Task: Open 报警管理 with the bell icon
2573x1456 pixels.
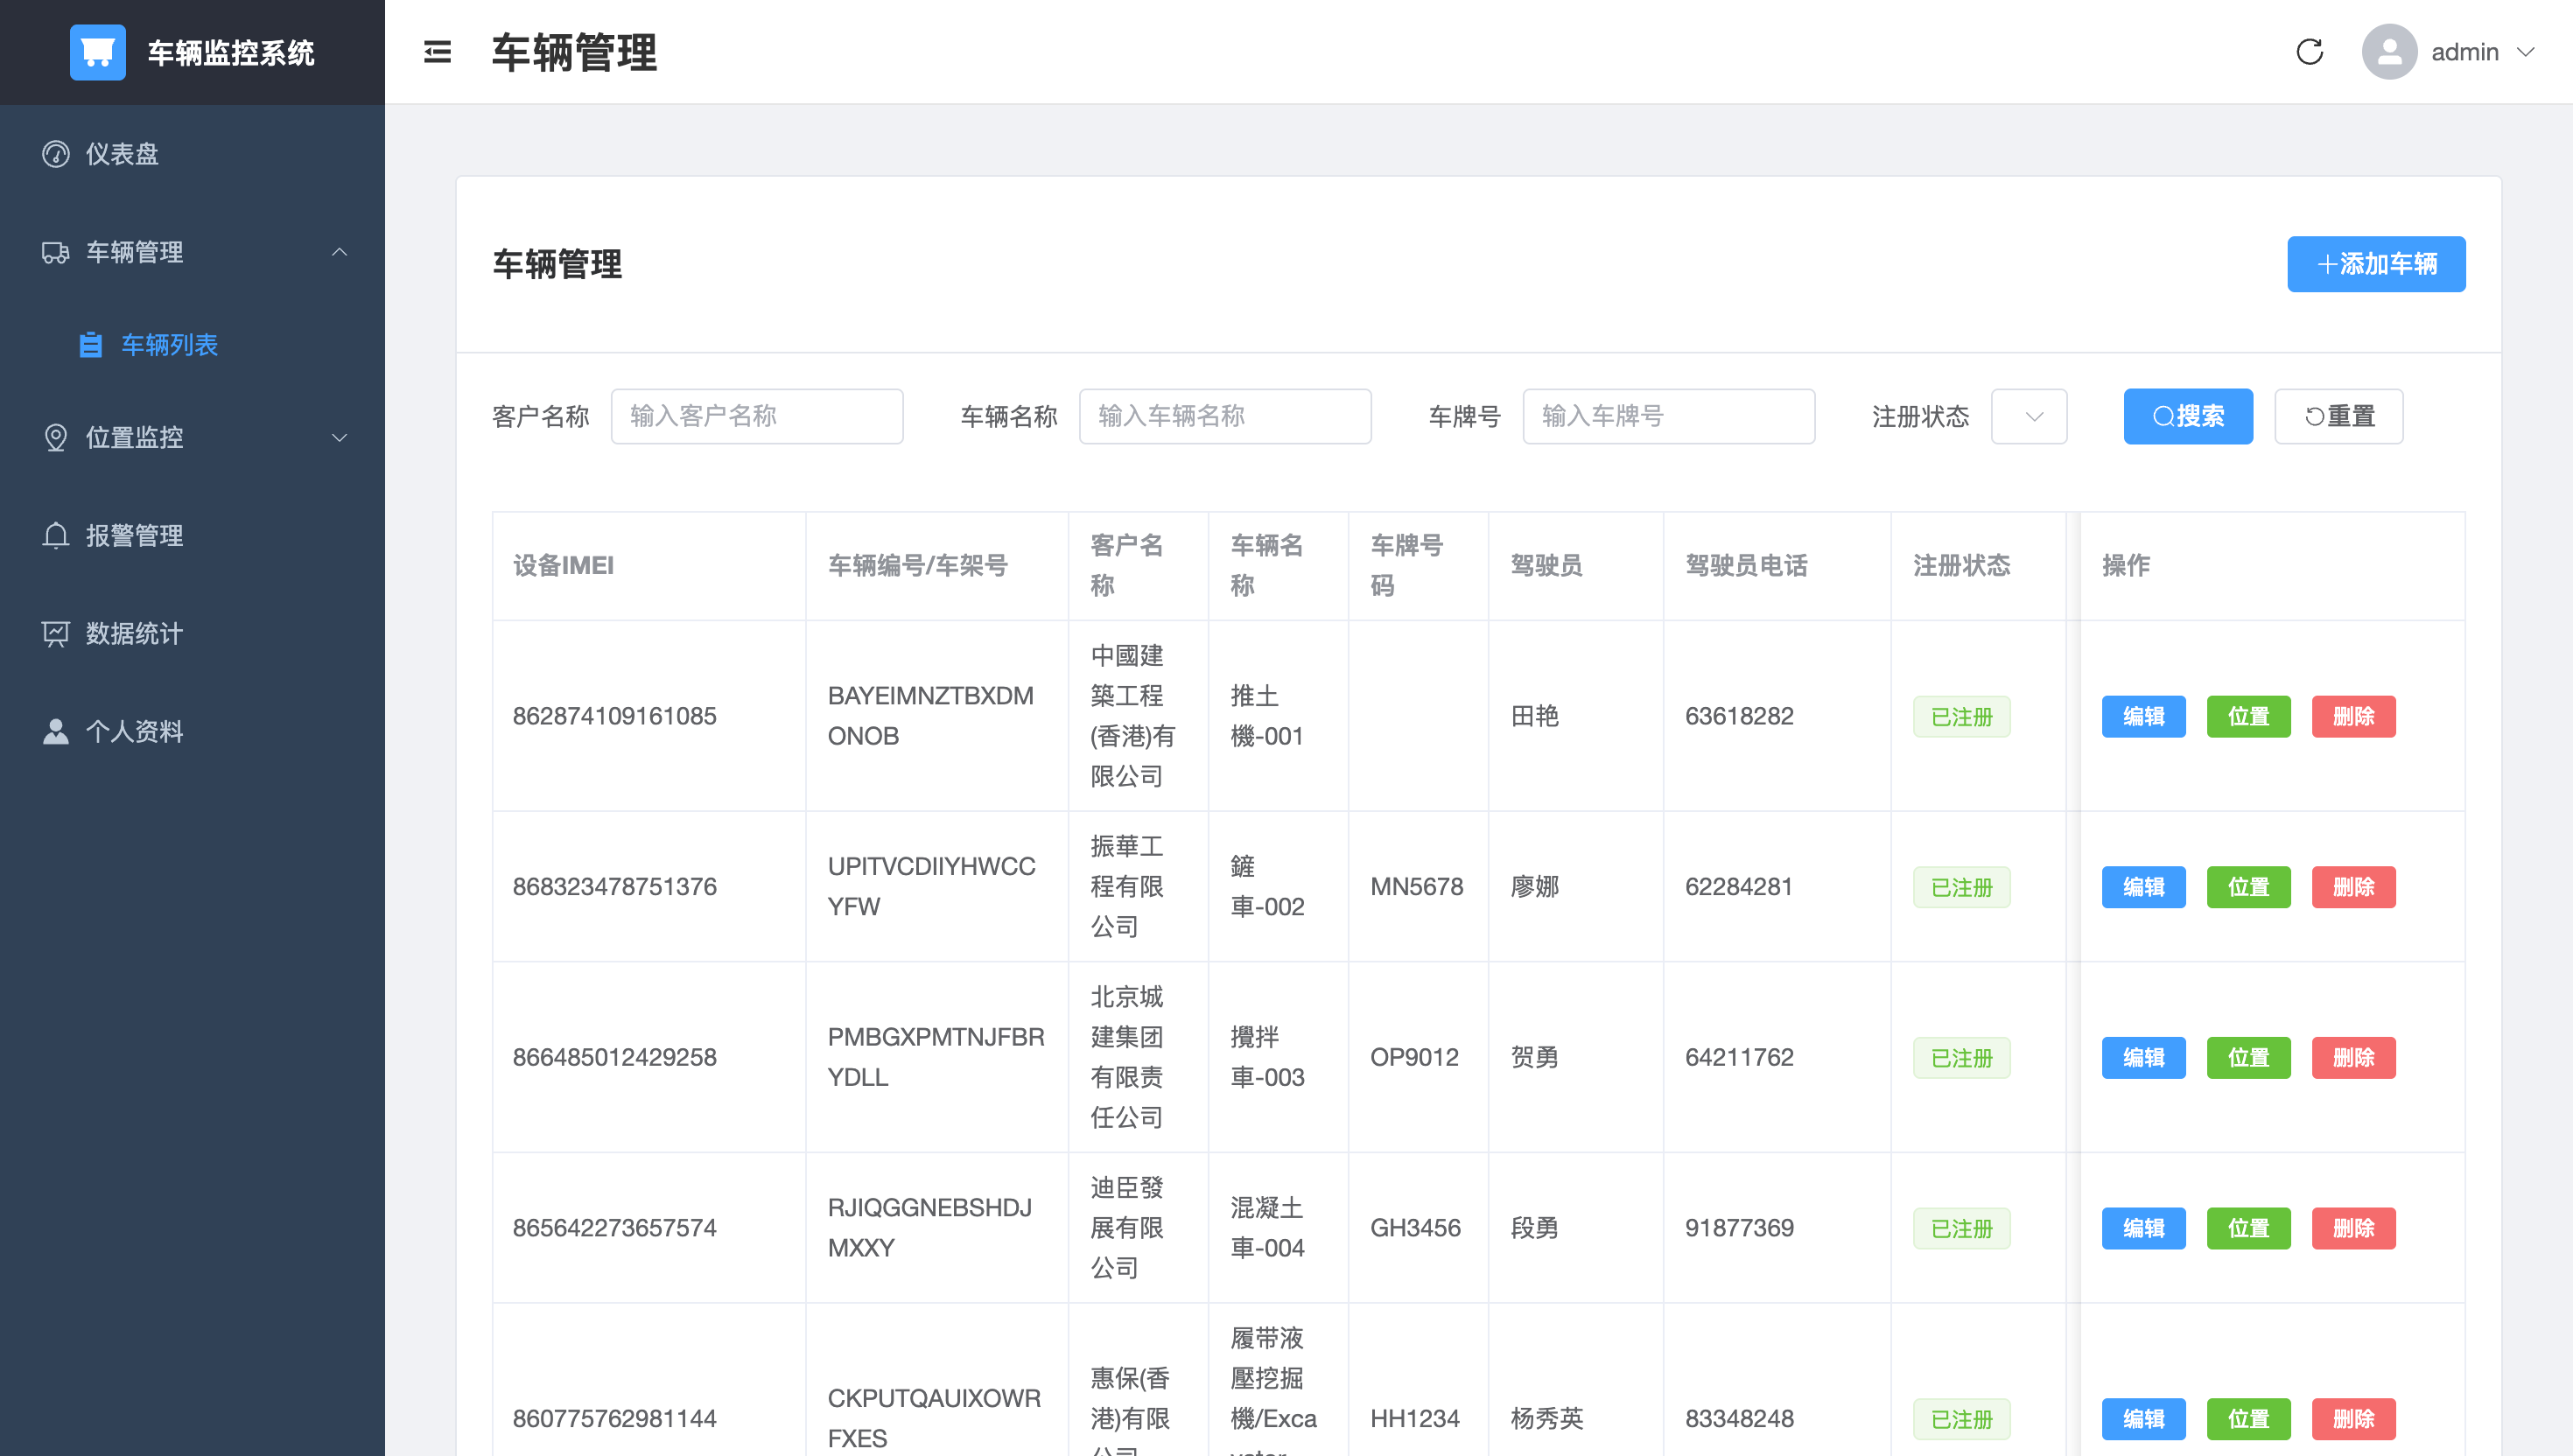Action: tap(133, 535)
